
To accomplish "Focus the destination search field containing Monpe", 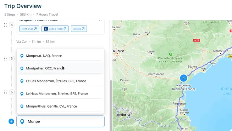I will pos(61,121).
